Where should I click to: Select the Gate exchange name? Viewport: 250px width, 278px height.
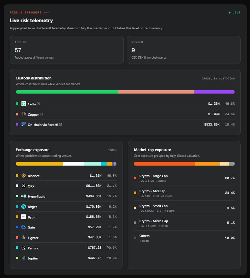point(31,227)
